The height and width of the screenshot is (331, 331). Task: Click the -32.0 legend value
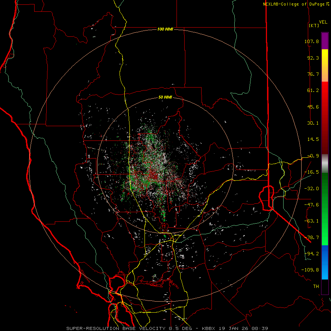(x=312, y=189)
